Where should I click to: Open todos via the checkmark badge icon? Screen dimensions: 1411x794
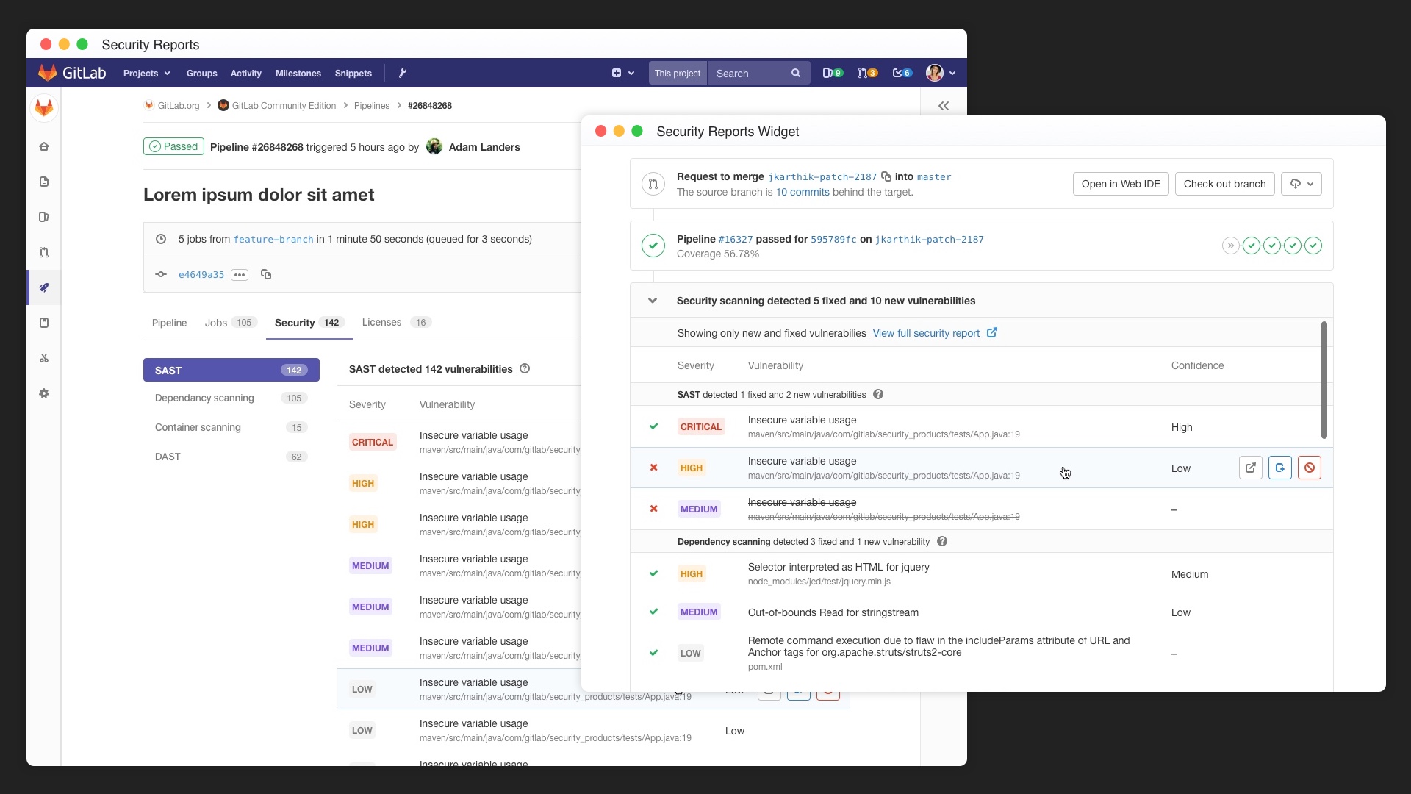point(902,73)
